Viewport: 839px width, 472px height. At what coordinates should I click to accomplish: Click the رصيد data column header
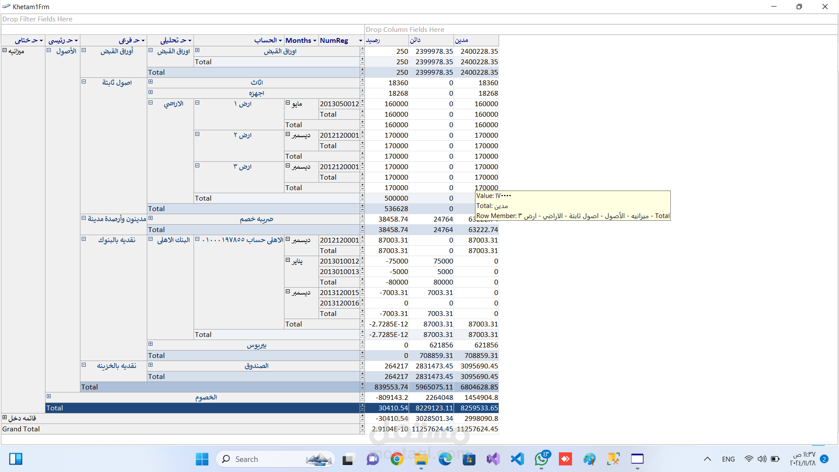373,40
